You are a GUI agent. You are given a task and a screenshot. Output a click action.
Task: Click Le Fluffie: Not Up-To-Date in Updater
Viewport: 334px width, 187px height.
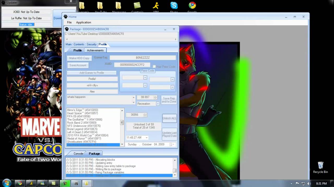tap(26, 18)
